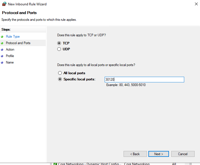Go back with the Back button

[135, 154]
